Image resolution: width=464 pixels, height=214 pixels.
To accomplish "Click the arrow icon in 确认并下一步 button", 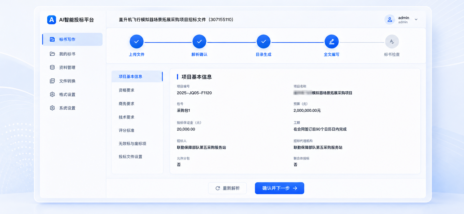I will (x=295, y=188).
